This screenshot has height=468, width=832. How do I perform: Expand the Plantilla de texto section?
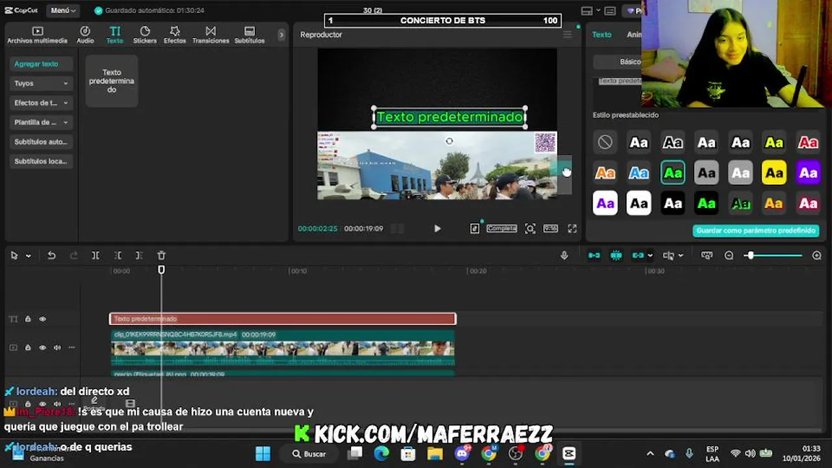click(41, 122)
